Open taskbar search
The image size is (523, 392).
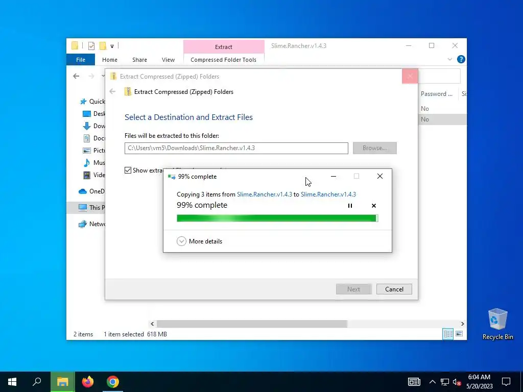37,382
